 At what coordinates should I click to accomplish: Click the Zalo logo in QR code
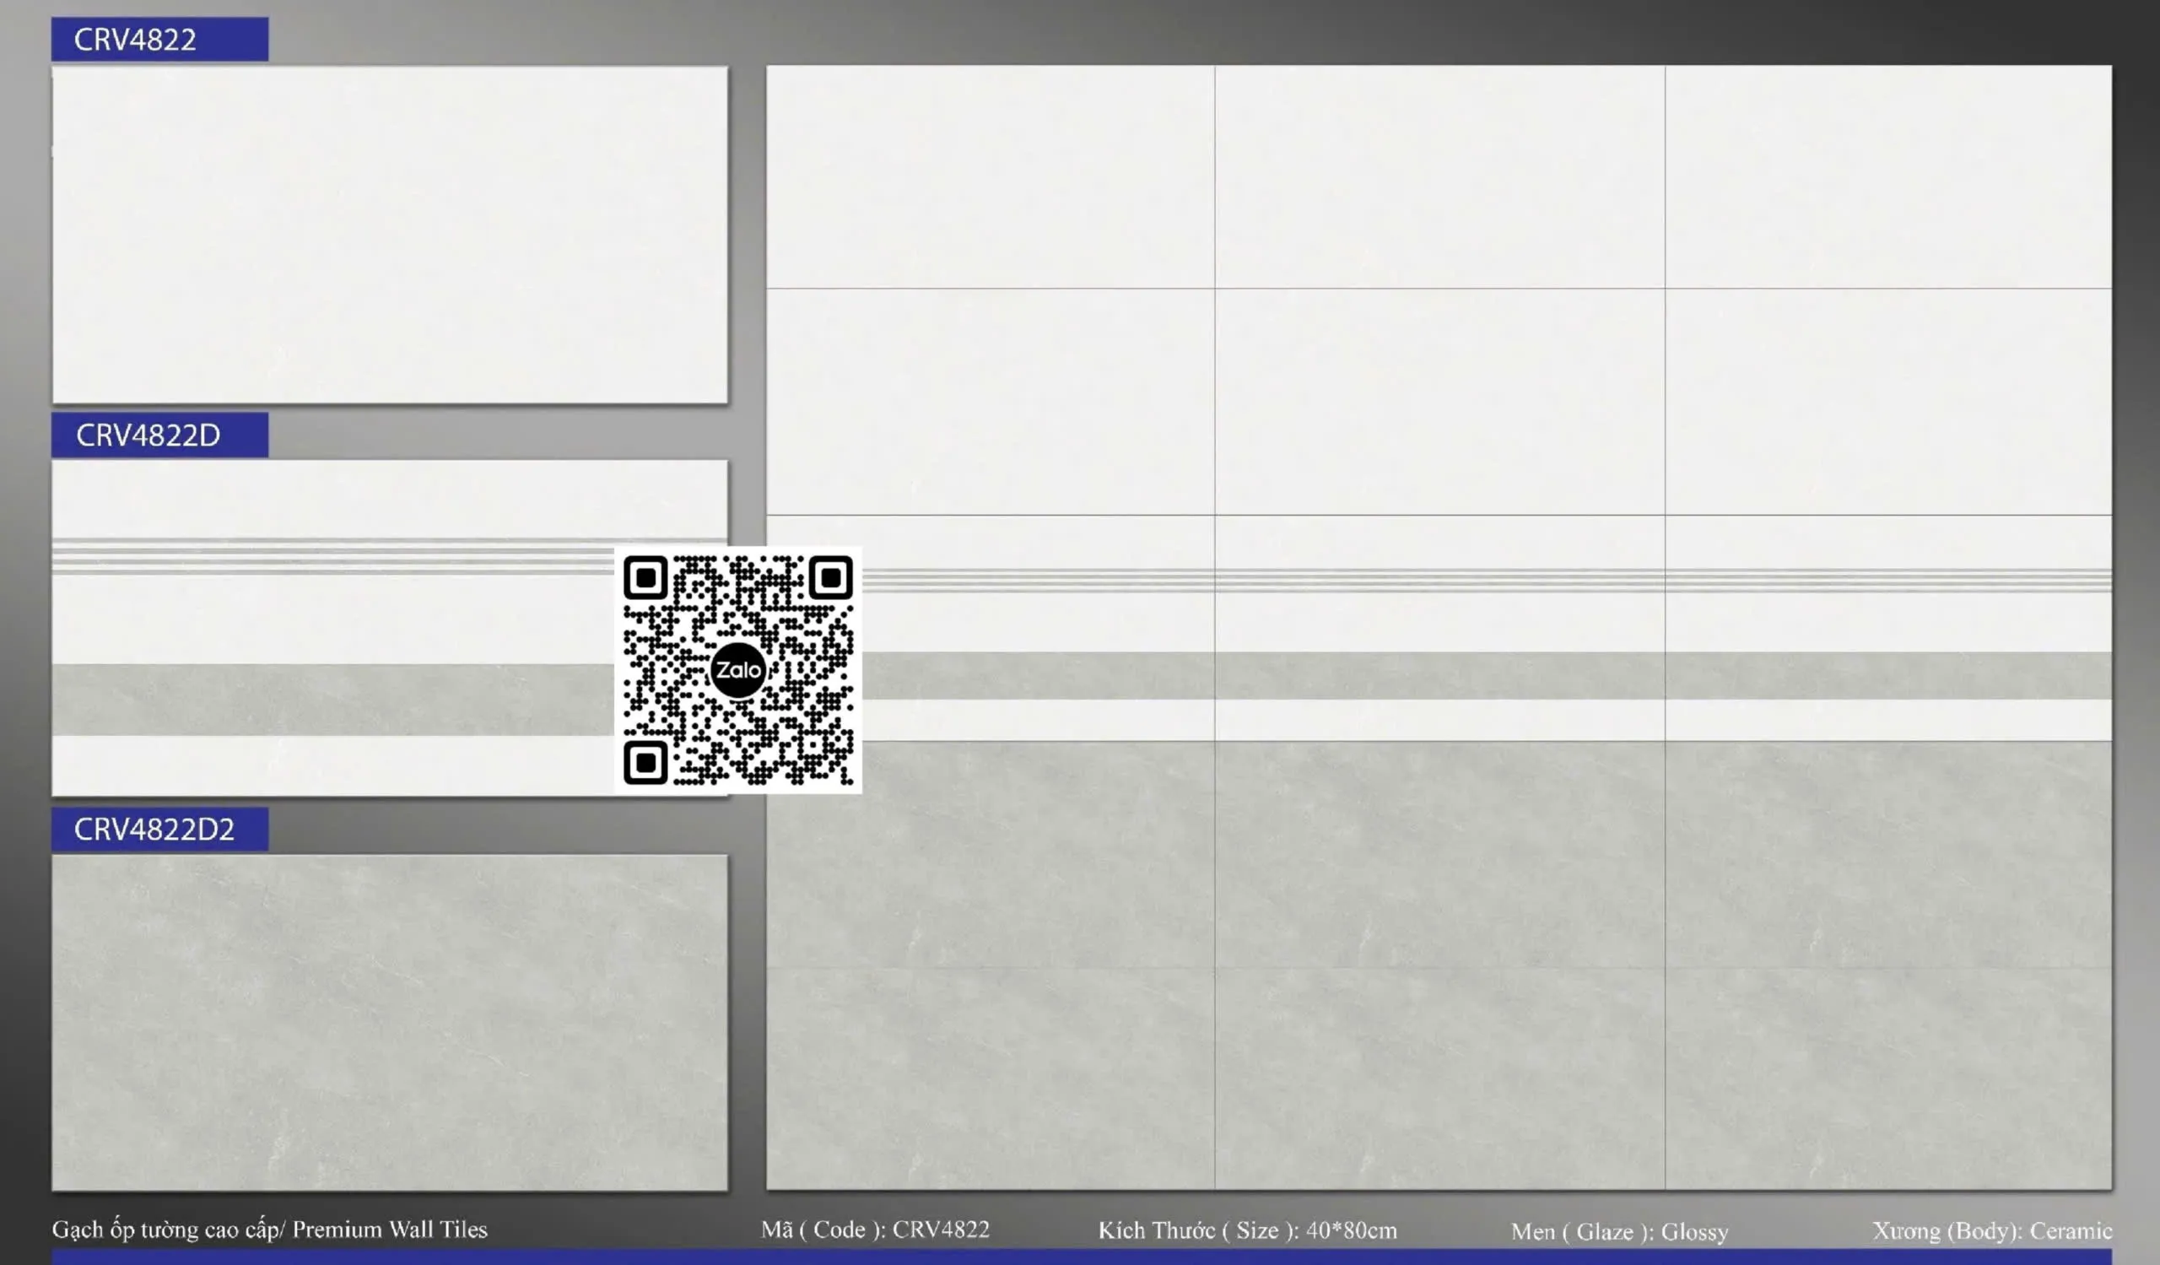pos(737,669)
